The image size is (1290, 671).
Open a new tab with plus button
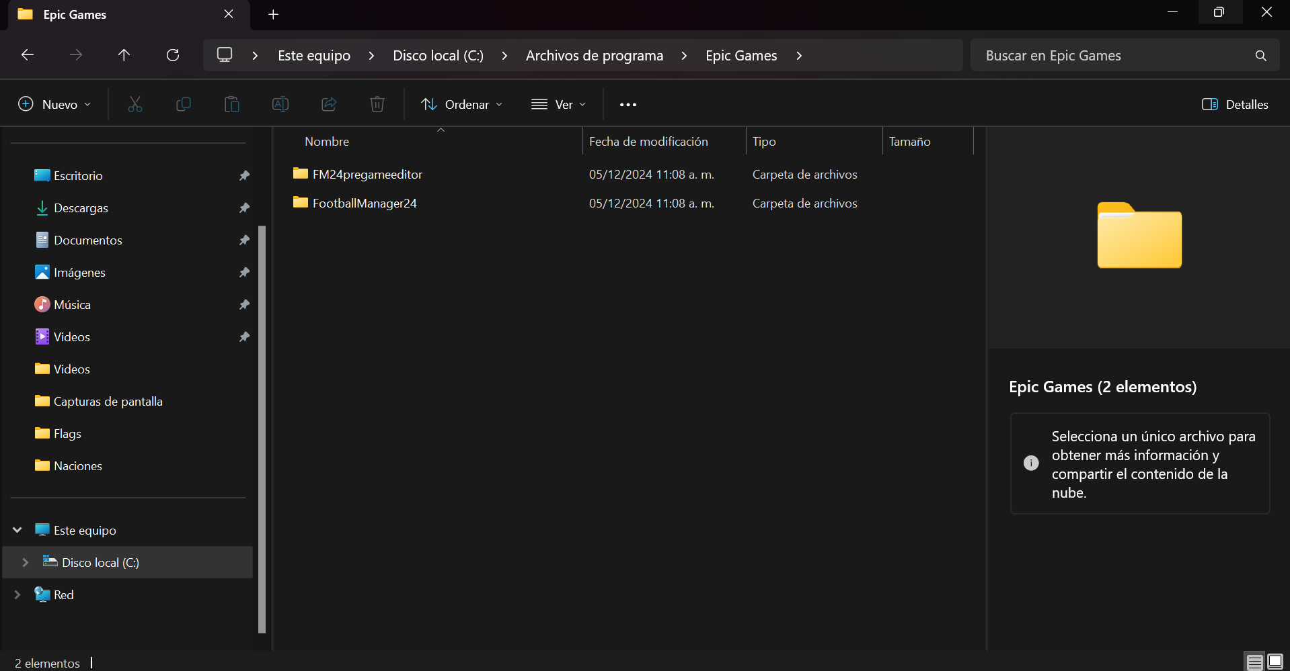[273, 15]
